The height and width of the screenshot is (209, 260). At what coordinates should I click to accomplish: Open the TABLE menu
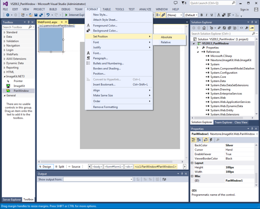coord(107,9)
